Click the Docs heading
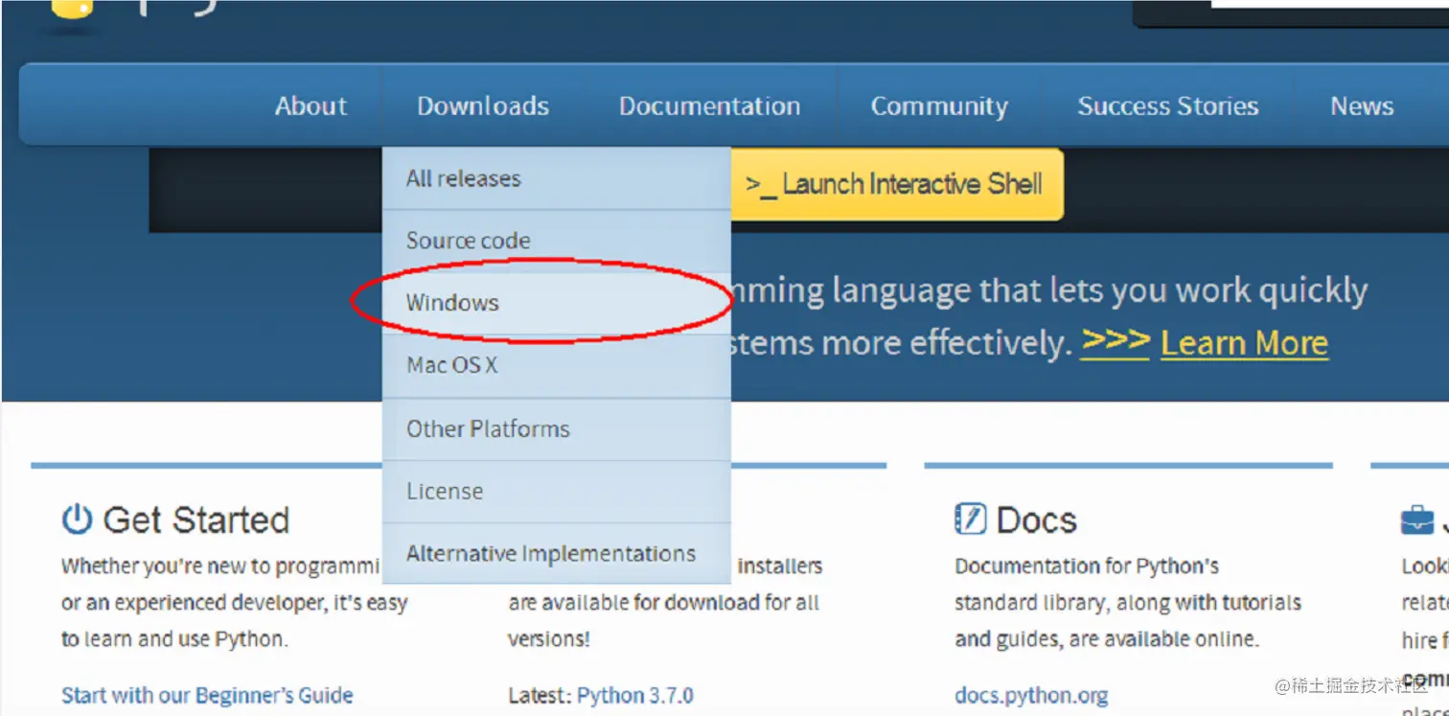 pyautogui.click(x=1036, y=520)
